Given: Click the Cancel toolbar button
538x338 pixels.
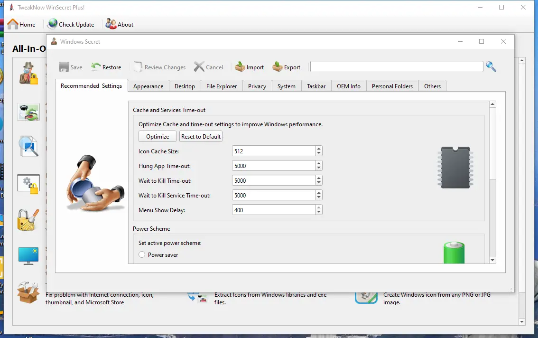Looking at the screenshot, I should click(x=208, y=67).
